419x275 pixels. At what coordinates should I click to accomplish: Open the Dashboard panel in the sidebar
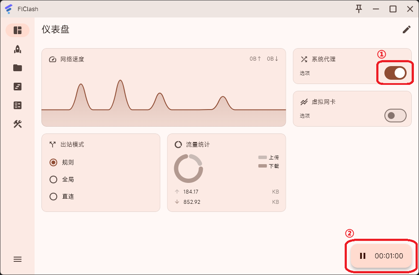[18, 30]
